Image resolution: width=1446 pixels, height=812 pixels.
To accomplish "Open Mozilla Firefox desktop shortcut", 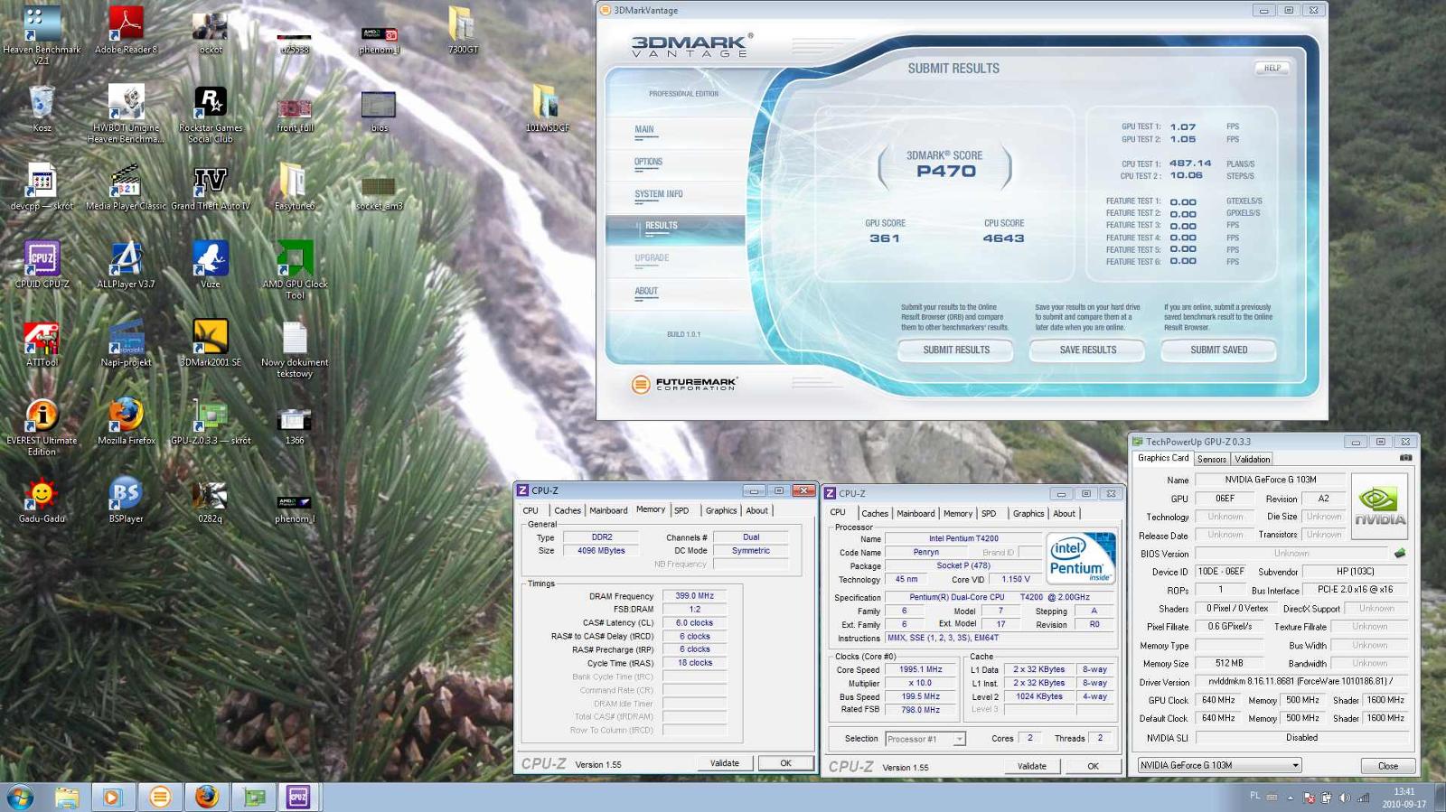I will [x=126, y=422].
